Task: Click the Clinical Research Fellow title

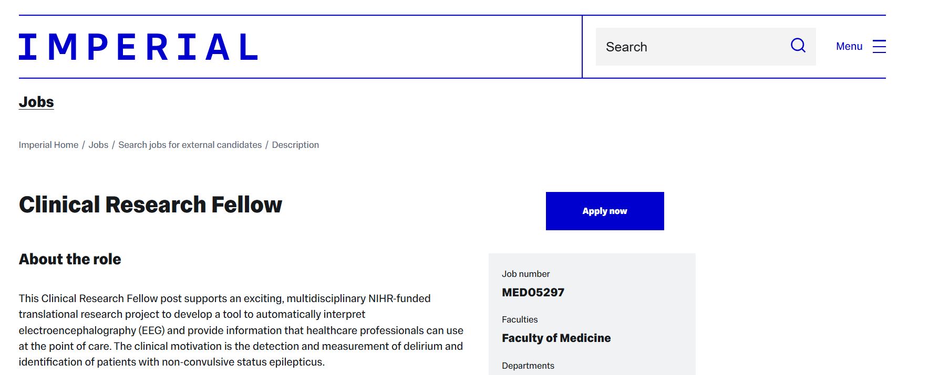Action: (150, 205)
